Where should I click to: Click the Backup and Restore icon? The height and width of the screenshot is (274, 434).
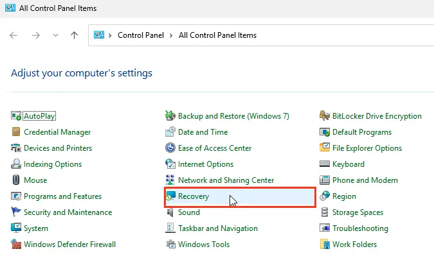point(170,116)
